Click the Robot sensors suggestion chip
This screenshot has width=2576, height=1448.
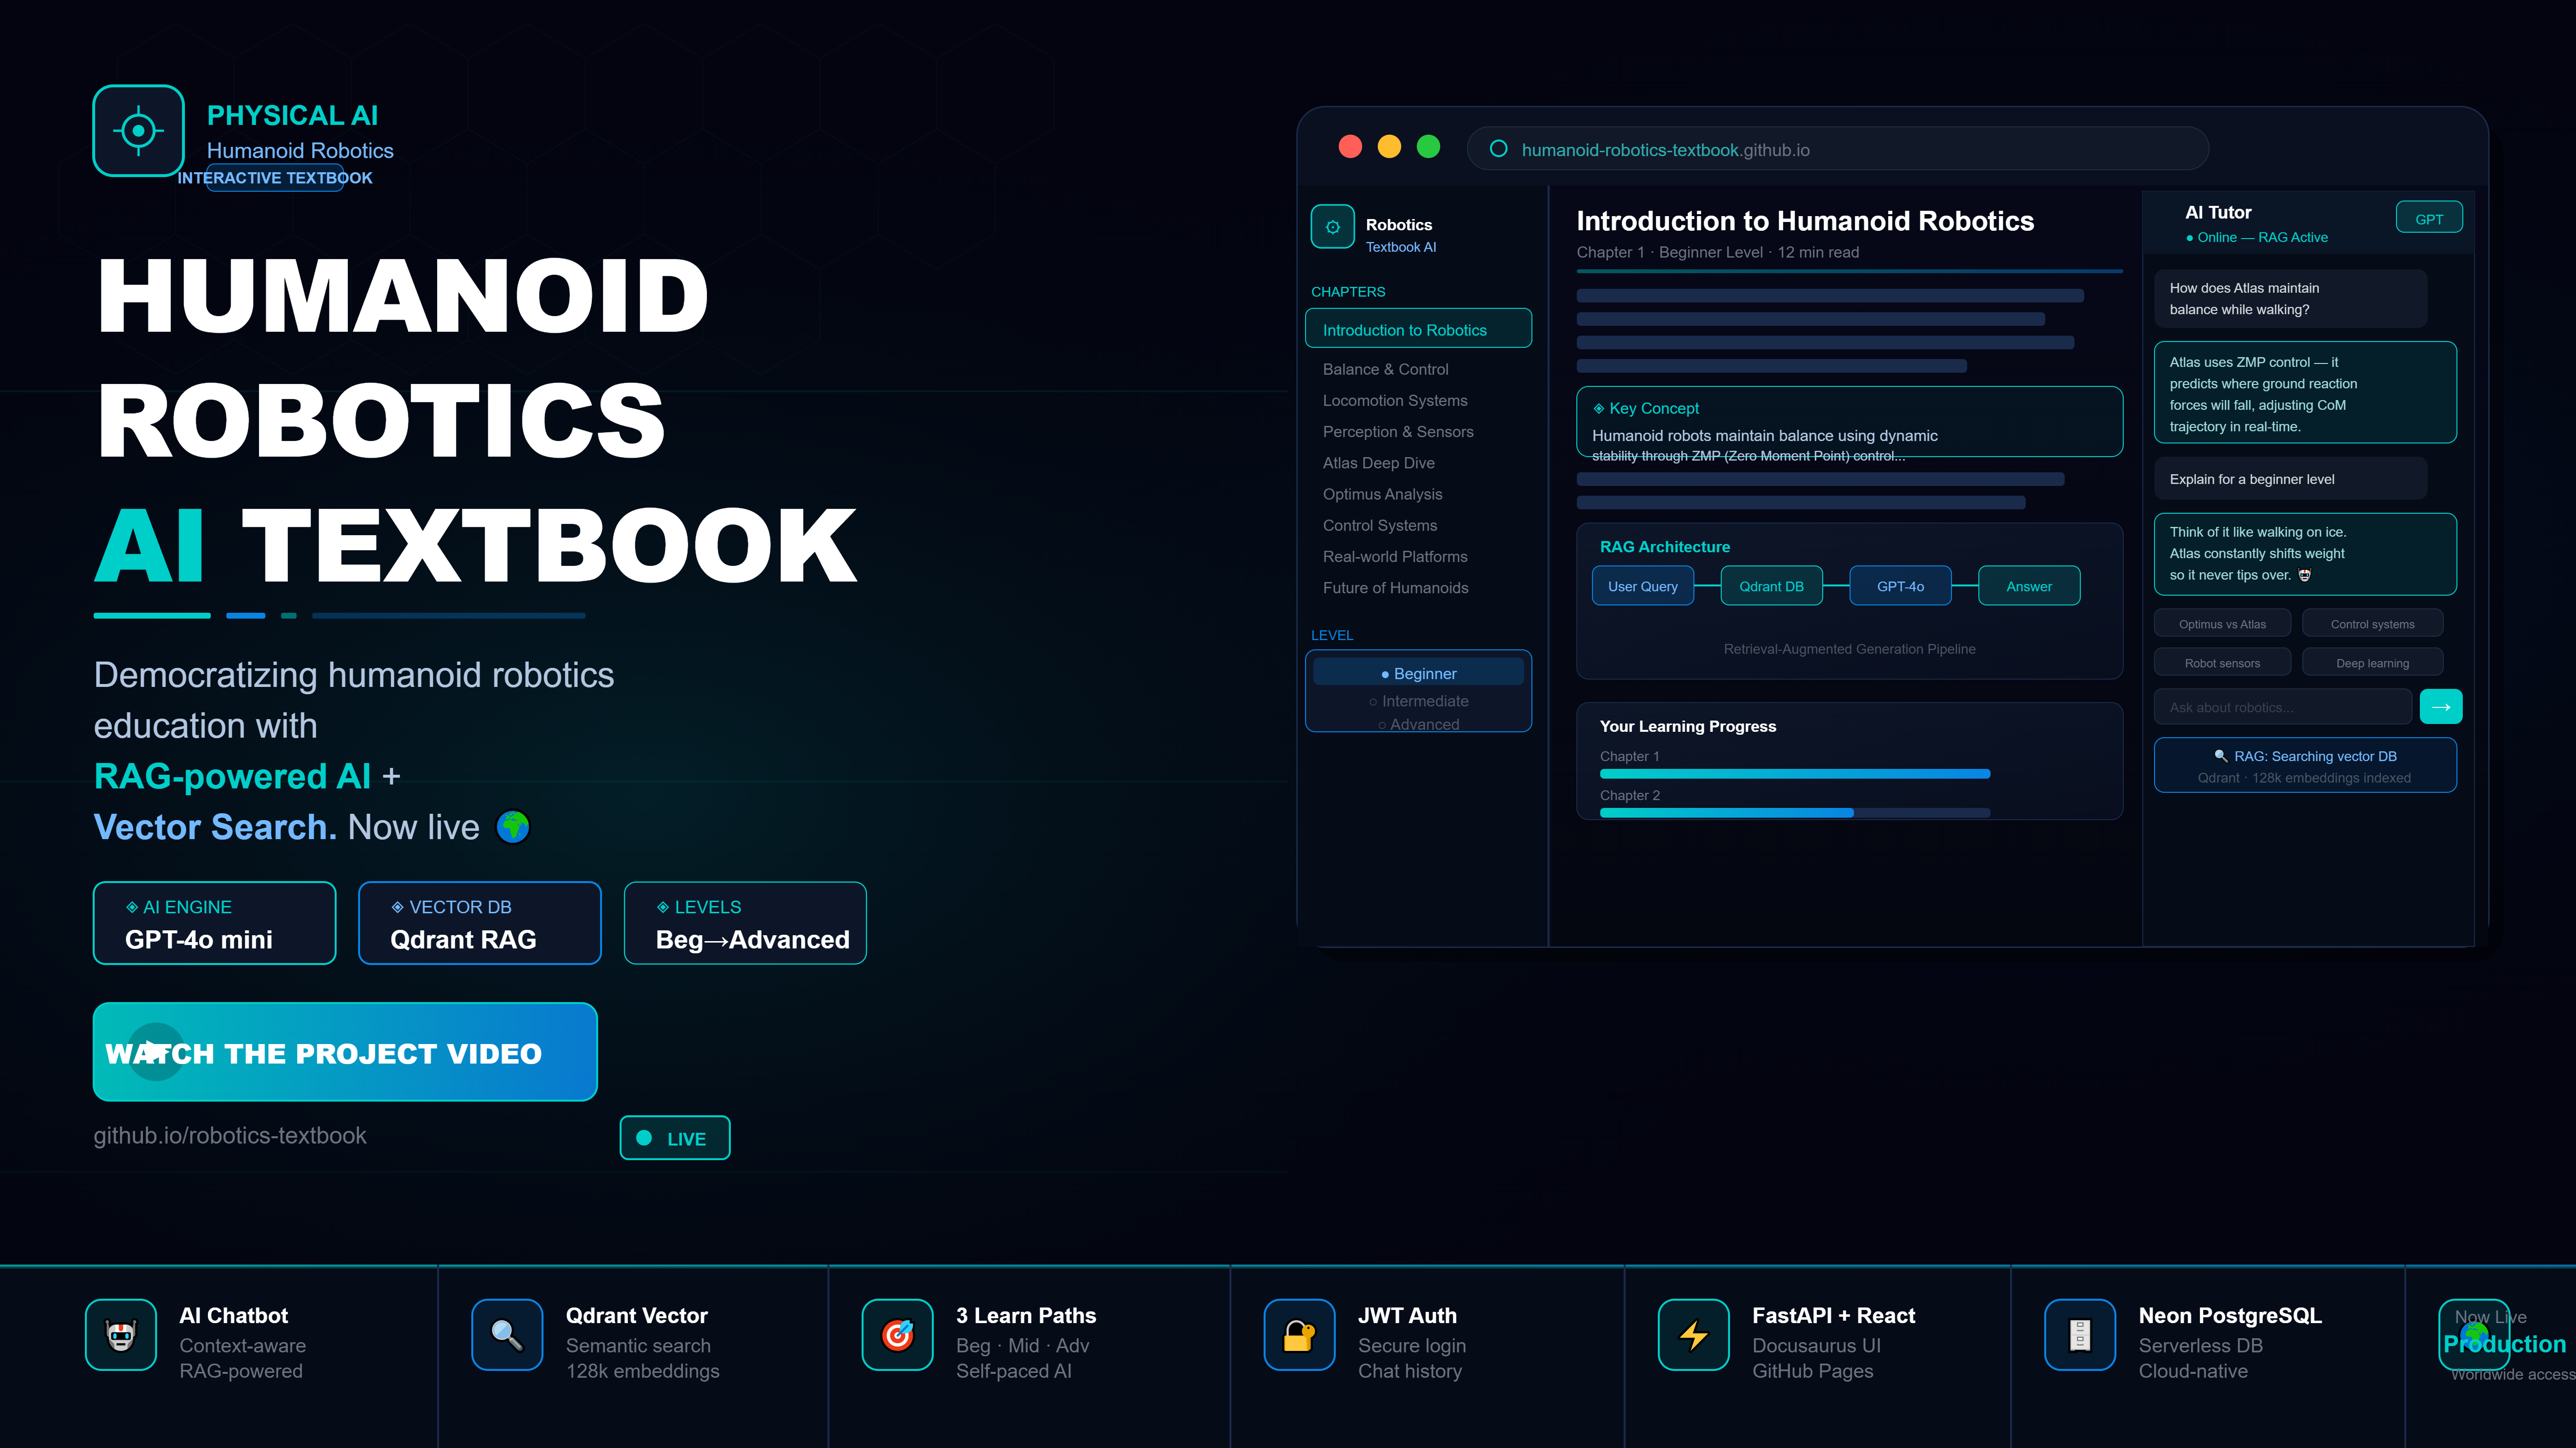[2222, 662]
